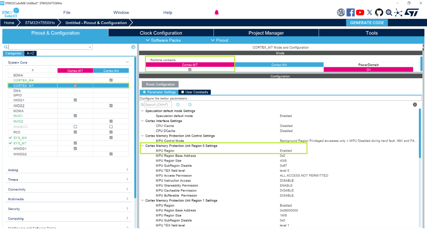Click the sort arrows in peripheral table header

(33, 70)
